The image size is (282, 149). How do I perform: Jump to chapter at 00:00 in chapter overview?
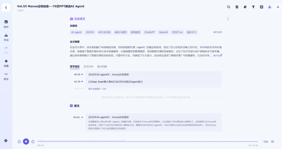(154, 74)
